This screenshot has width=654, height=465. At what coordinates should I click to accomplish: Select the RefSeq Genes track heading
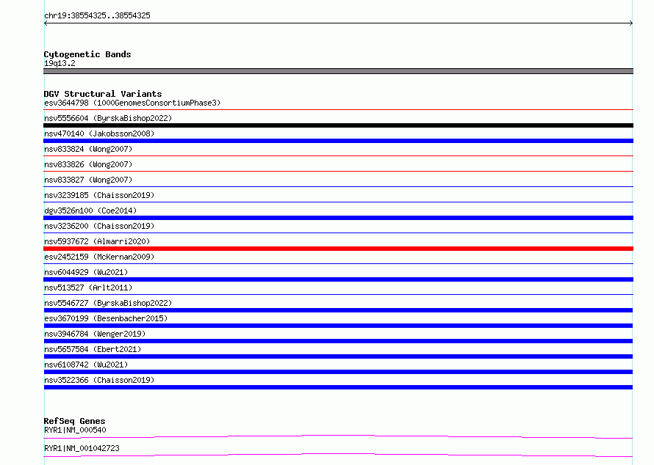pos(74,421)
